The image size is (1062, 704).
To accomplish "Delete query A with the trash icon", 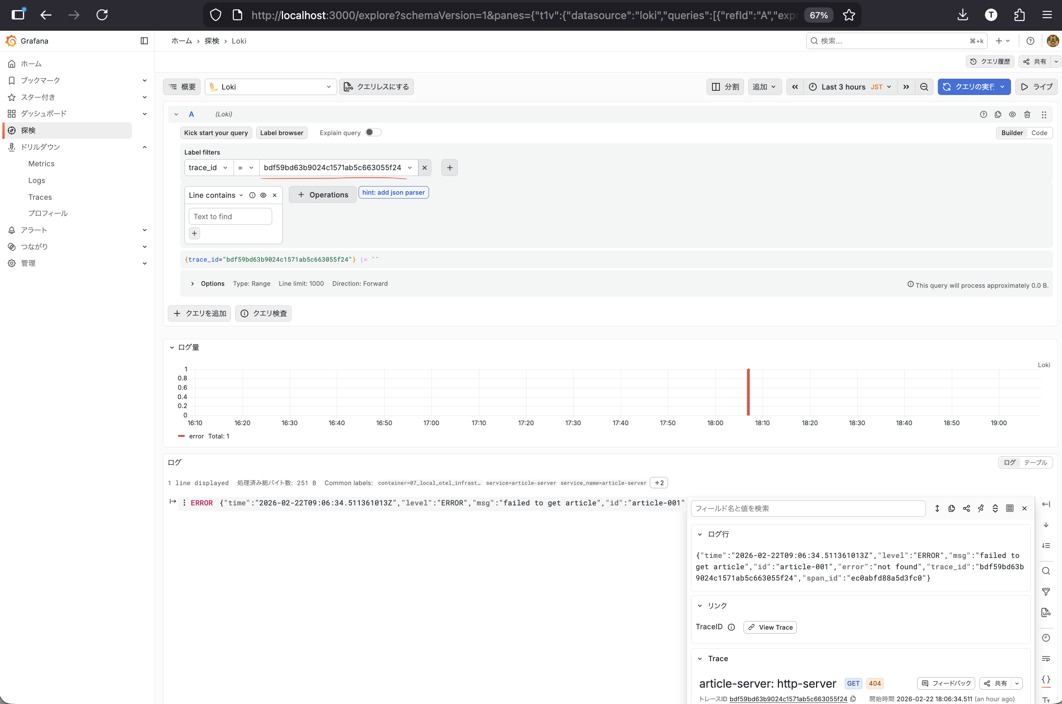I will point(1027,114).
